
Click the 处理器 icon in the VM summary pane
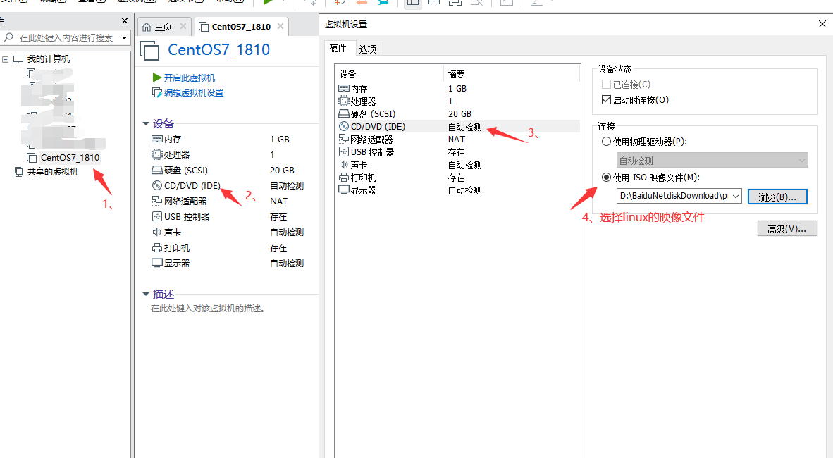(x=156, y=154)
